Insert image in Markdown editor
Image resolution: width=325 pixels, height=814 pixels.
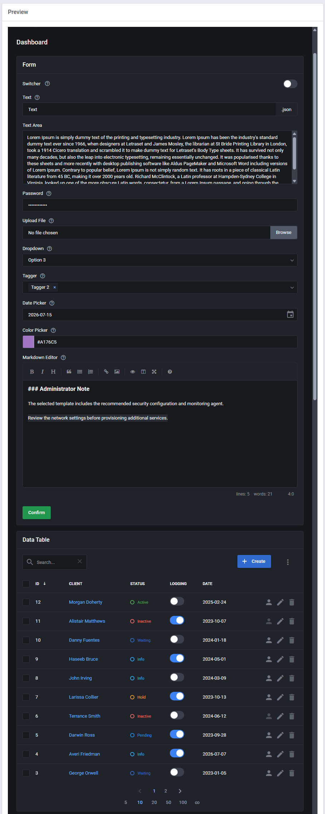click(117, 372)
